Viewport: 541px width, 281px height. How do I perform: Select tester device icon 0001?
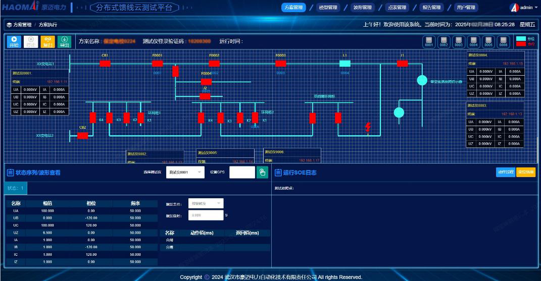(x=429, y=41)
